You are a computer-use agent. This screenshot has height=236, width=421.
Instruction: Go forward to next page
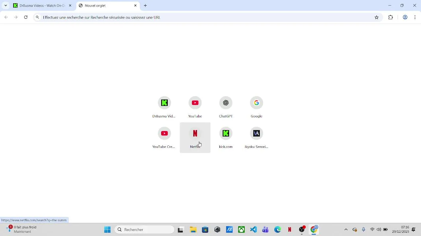coord(16,17)
